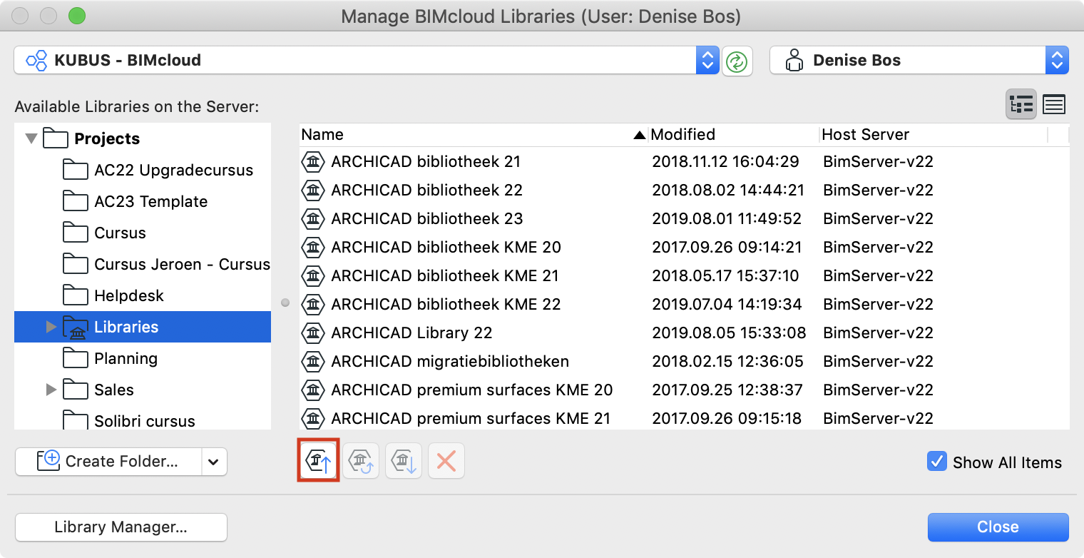Image resolution: width=1084 pixels, height=558 pixels.
Task: Select row ARCHICAD Library 22 name
Action: pos(411,333)
